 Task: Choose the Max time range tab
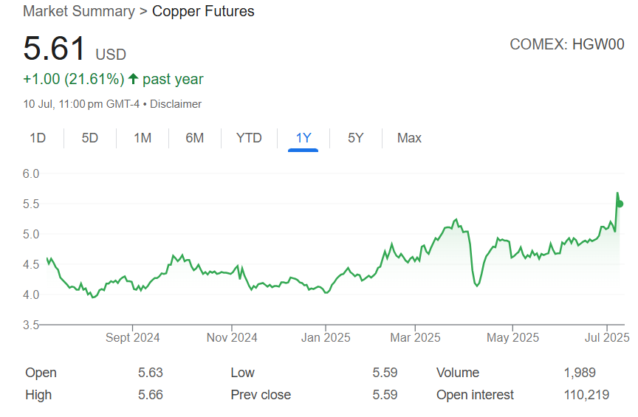(x=409, y=138)
